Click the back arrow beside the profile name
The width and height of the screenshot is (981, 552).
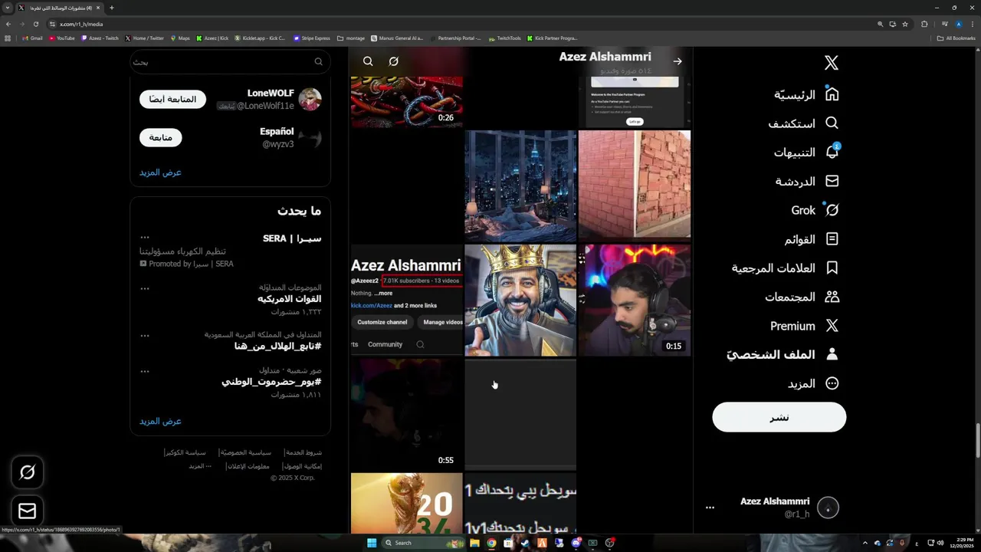click(x=678, y=61)
